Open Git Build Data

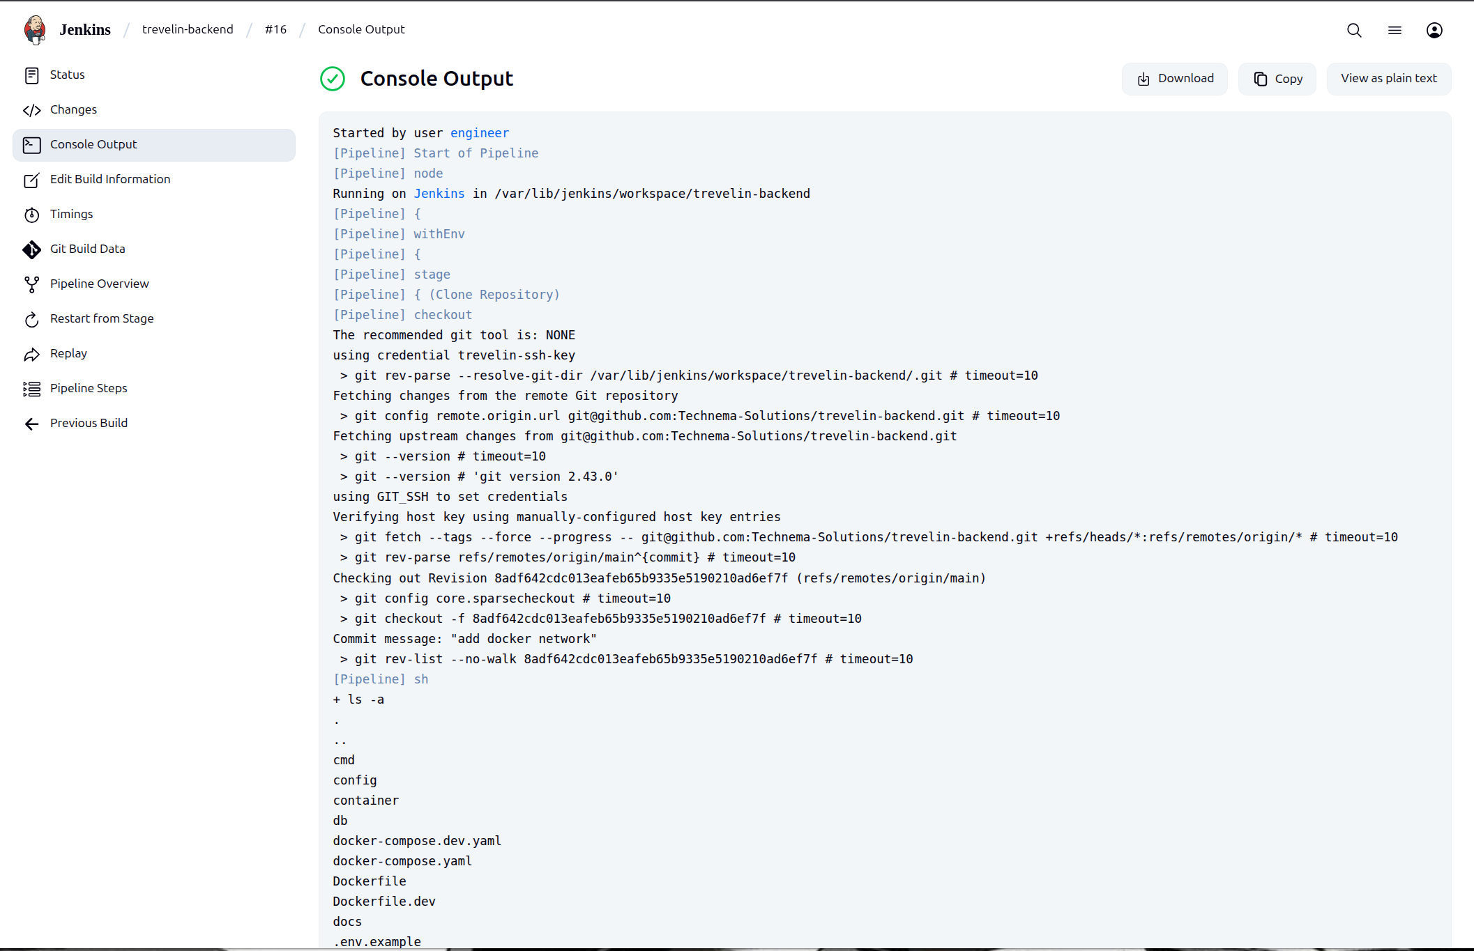[88, 249]
